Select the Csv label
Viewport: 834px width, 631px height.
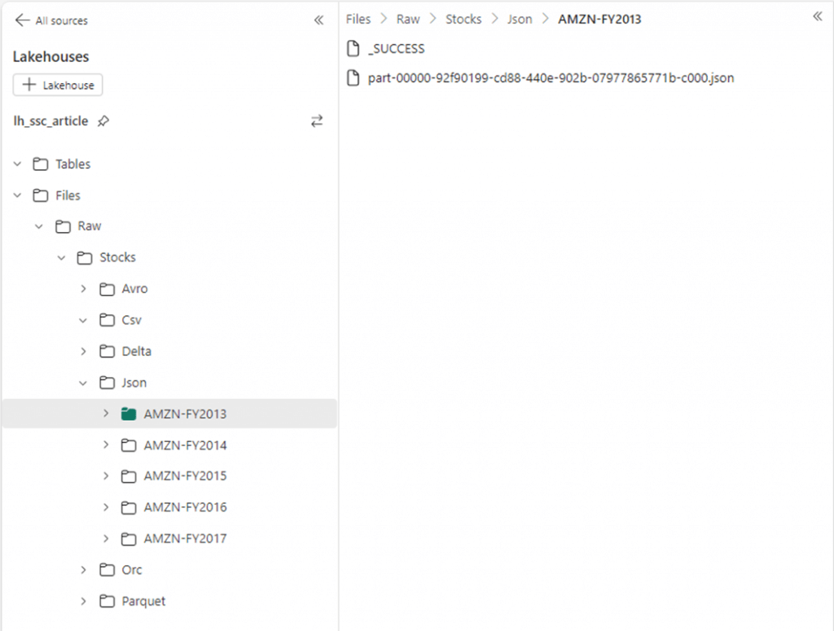click(x=131, y=320)
